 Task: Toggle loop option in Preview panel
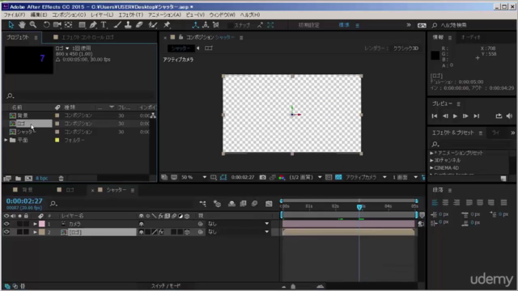pyautogui.click(x=499, y=116)
